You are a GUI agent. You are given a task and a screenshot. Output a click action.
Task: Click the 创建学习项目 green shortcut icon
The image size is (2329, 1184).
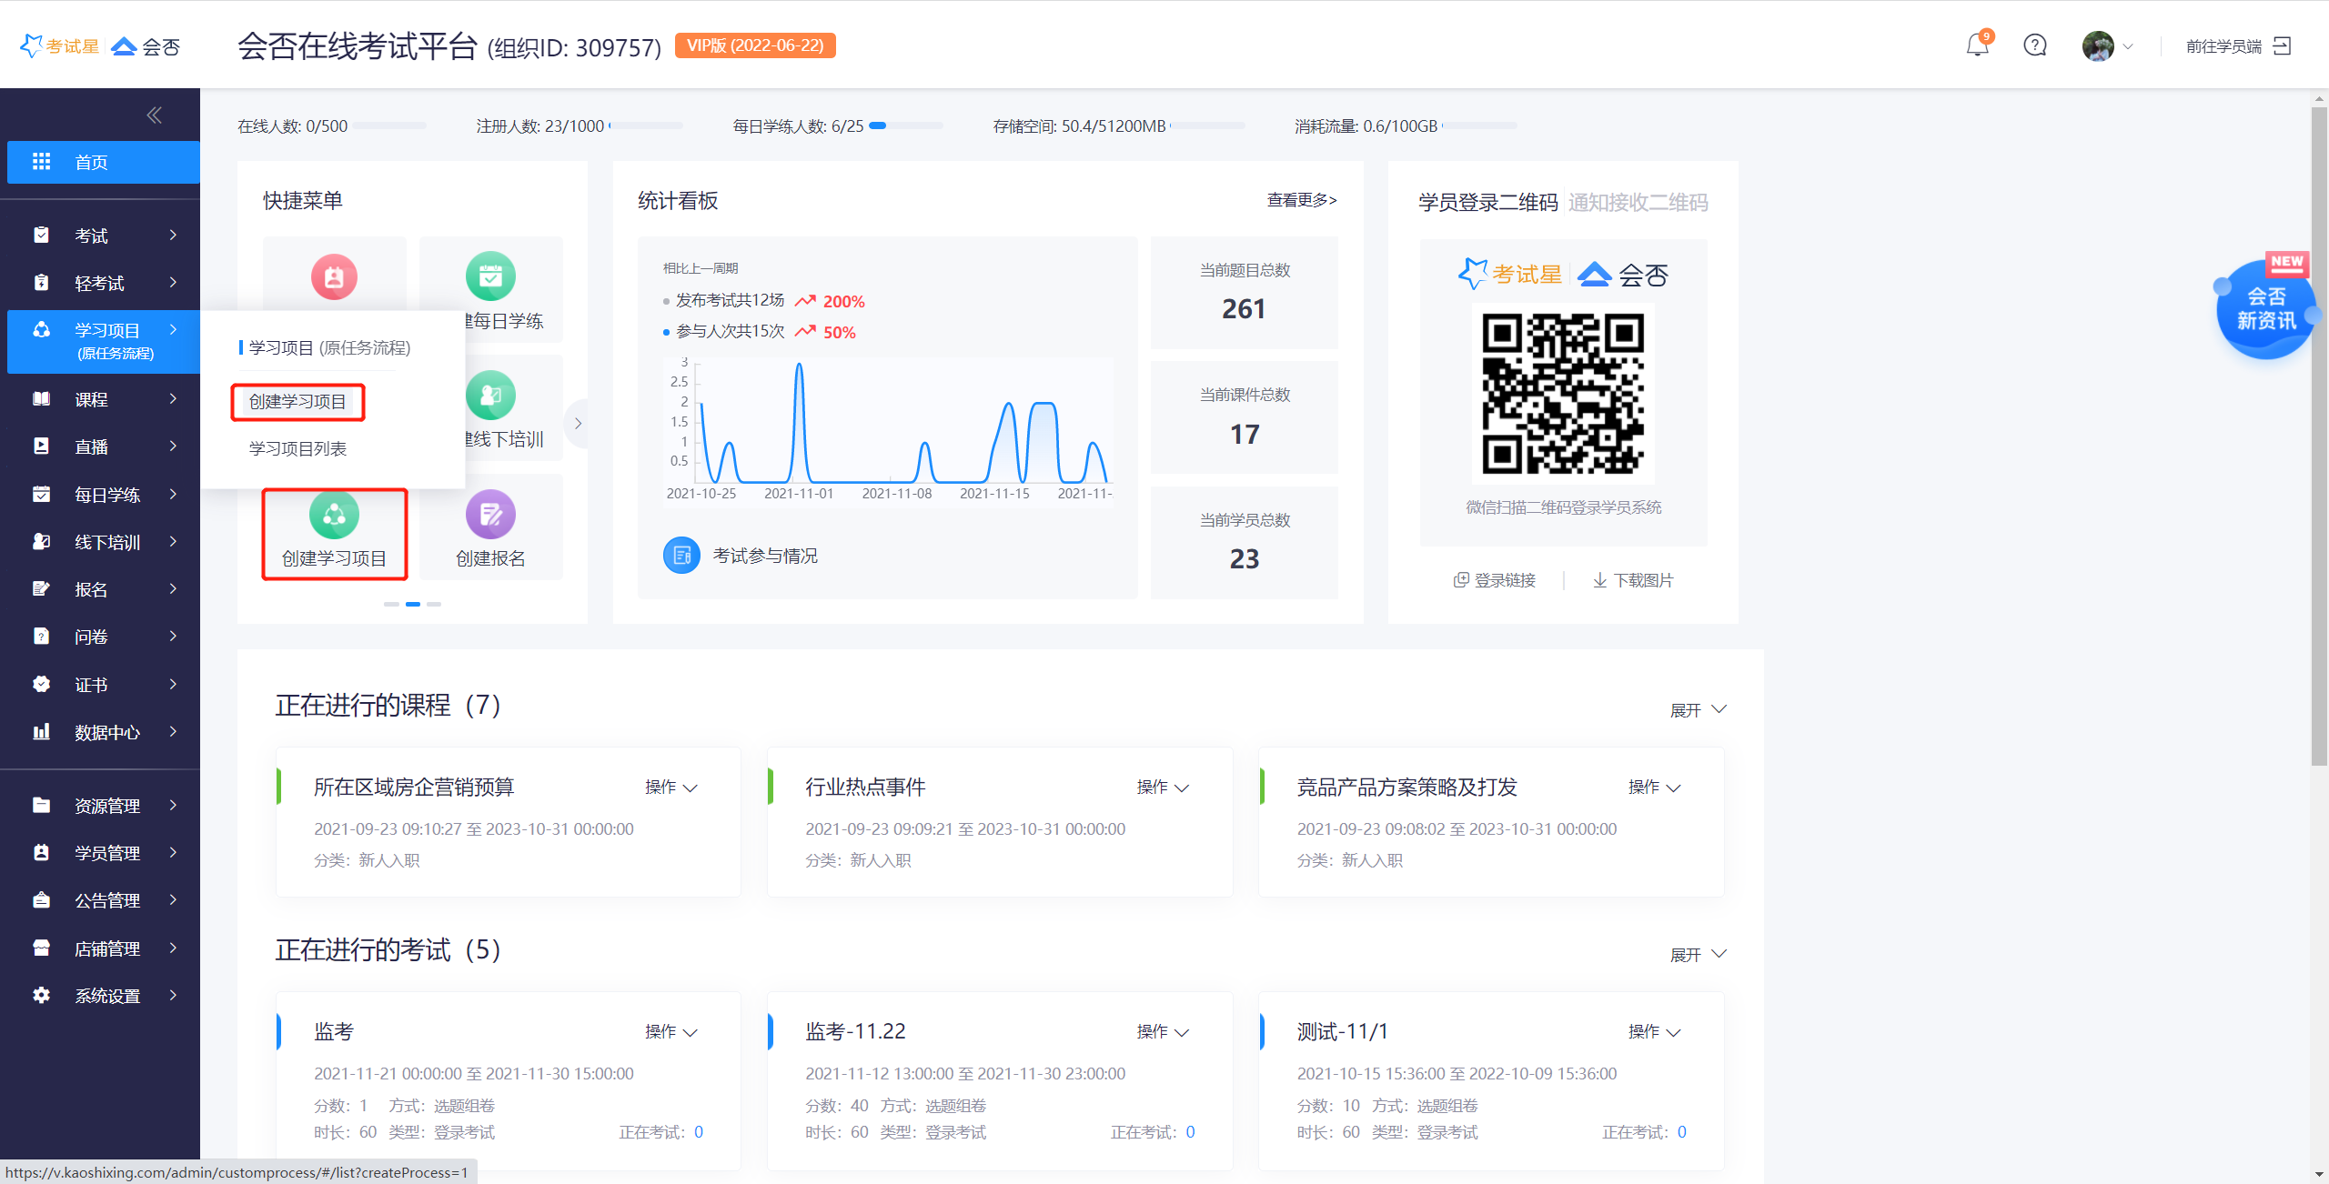point(334,515)
